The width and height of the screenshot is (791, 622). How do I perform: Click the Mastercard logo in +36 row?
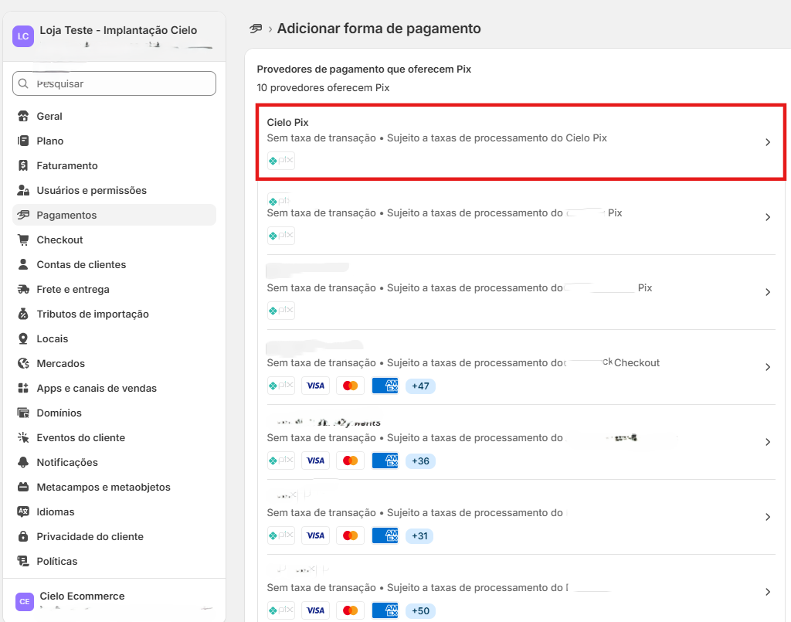tap(350, 461)
